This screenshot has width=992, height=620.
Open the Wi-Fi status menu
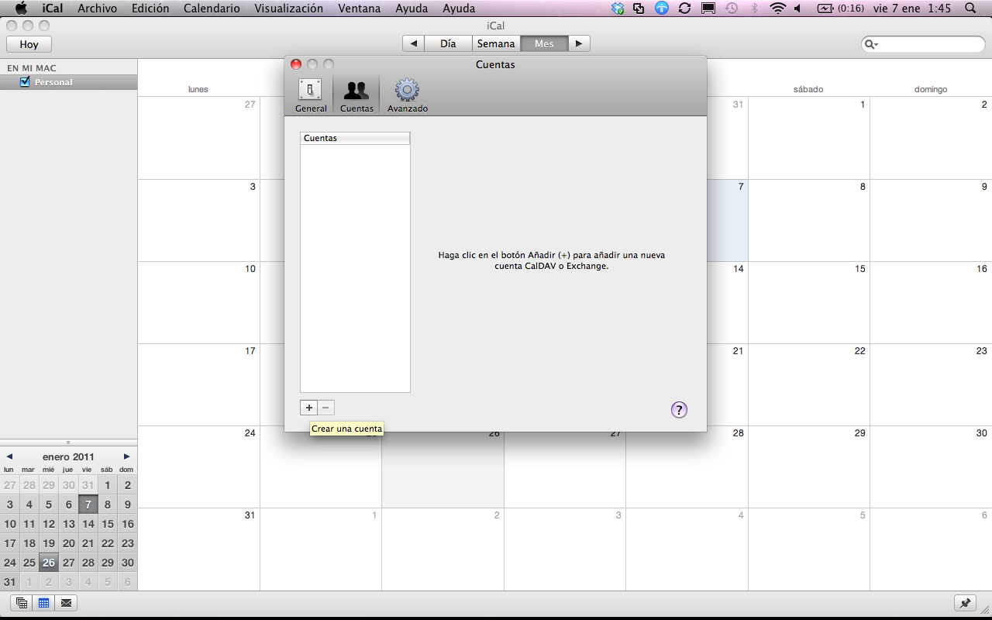tap(777, 9)
